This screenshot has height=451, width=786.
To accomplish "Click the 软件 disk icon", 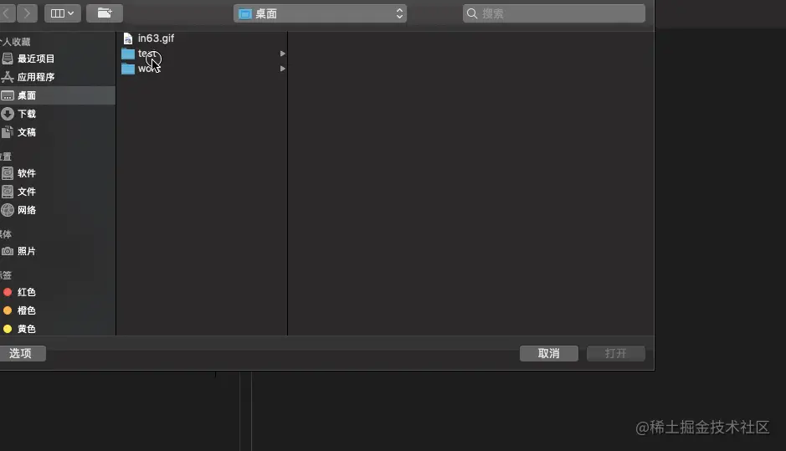I will tap(8, 173).
